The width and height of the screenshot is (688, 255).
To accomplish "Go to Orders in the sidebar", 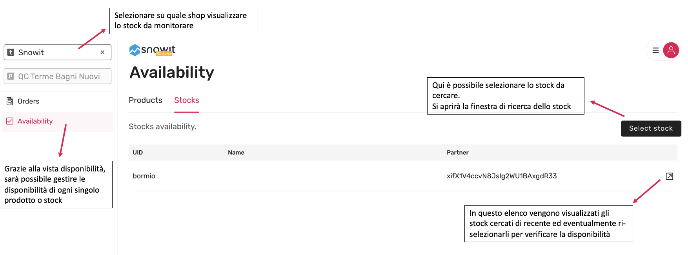I will coord(28,101).
